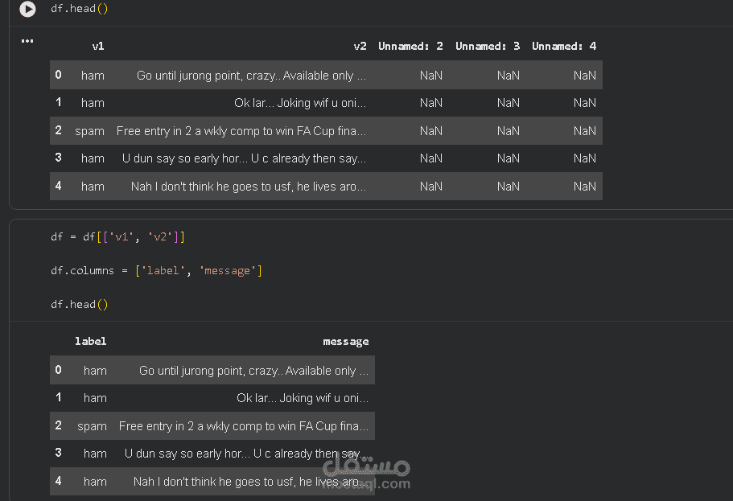This screenshot has width=733, height=501.
Task: Select the 'label' column header
Action: [91, 341]
